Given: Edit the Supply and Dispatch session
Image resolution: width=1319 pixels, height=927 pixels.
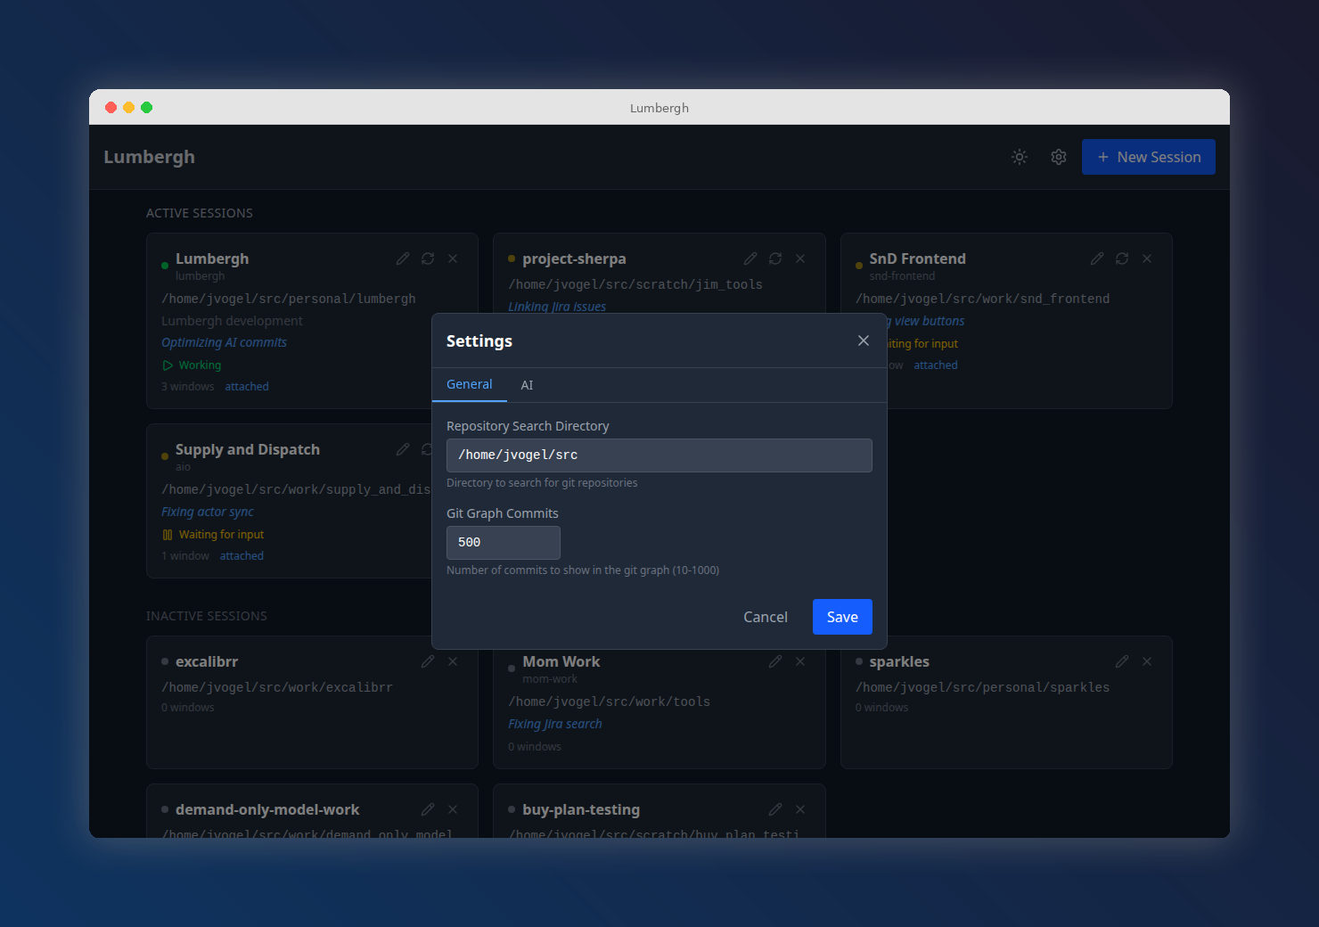Looking at the screenshot, I should [403, 449].
